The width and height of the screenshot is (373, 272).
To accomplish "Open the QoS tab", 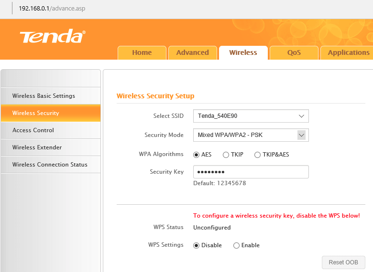I will click(x=294, y=52).
